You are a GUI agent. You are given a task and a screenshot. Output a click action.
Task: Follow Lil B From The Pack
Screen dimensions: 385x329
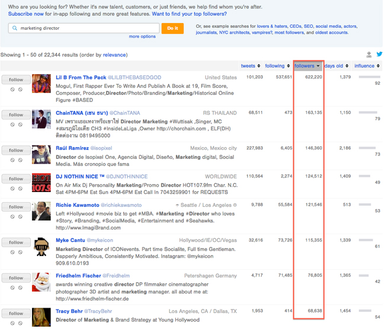tap(16, 79)
